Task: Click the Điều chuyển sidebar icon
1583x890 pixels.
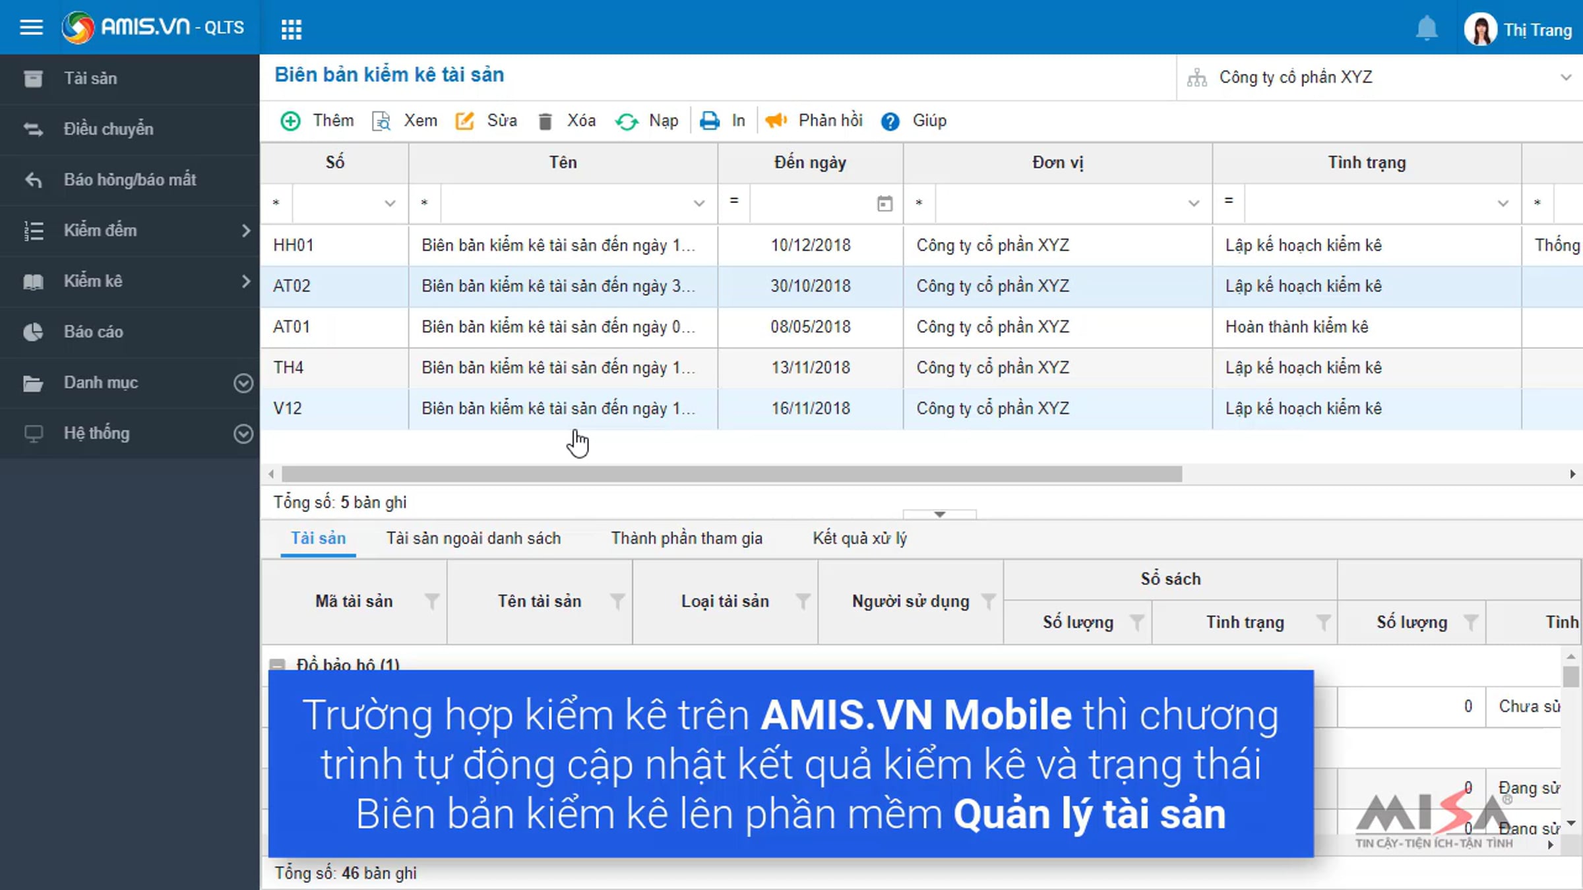Action: 33,129
